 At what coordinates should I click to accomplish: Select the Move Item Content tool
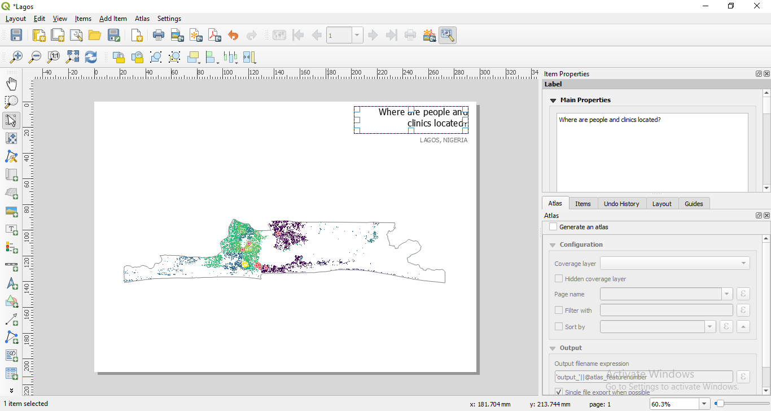tap(11, 138)
